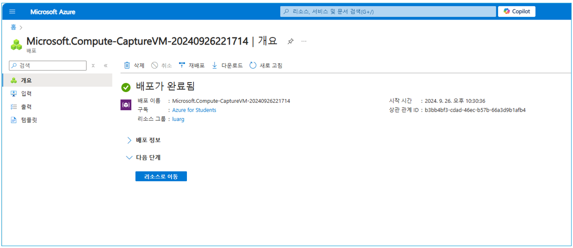Click 삭제 trash toolbar button
This screenshot has height=248, width=573.
[x=134, y=65]
